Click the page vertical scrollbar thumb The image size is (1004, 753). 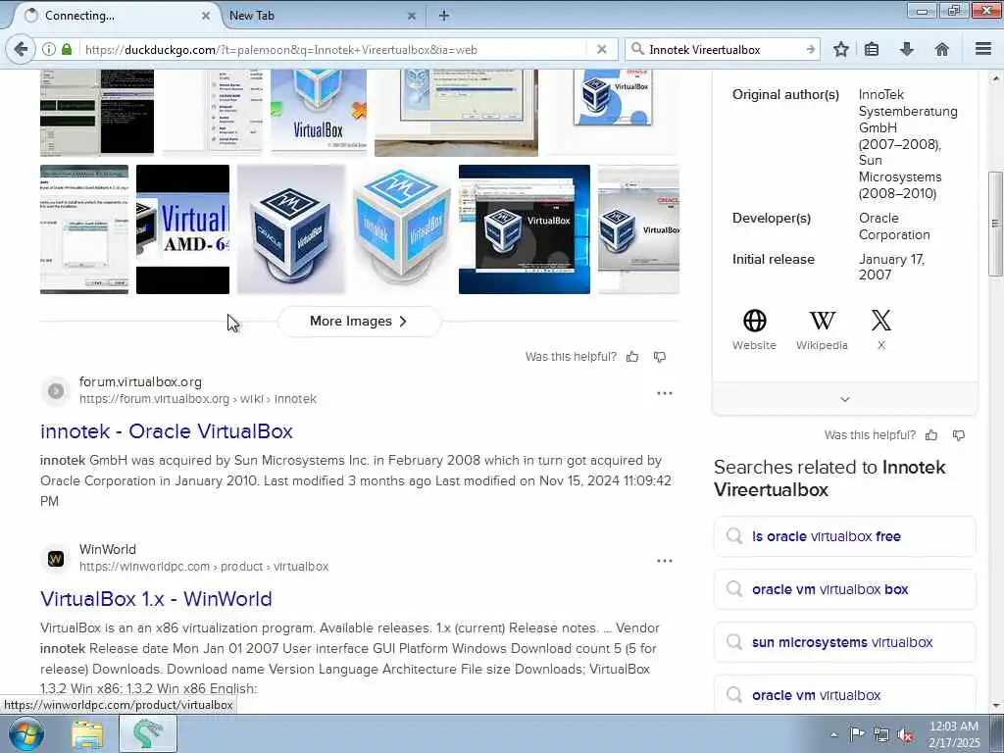point(995,225)
